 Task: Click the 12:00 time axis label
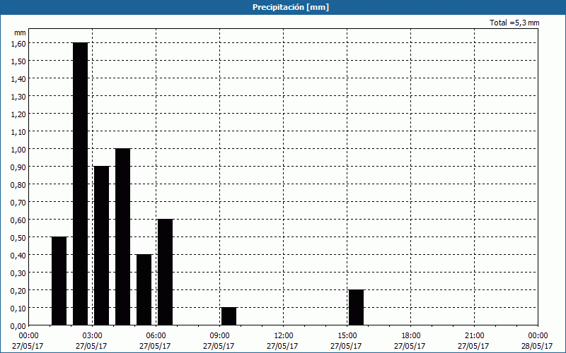click(x=284, y=336)
